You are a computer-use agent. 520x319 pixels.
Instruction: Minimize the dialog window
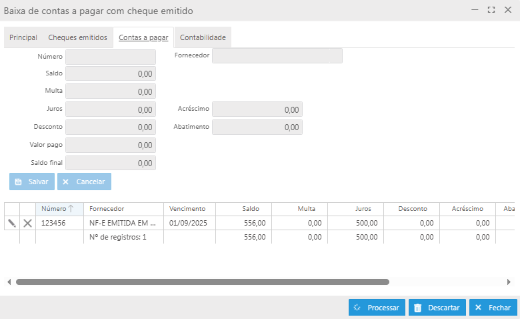point(475,10)
